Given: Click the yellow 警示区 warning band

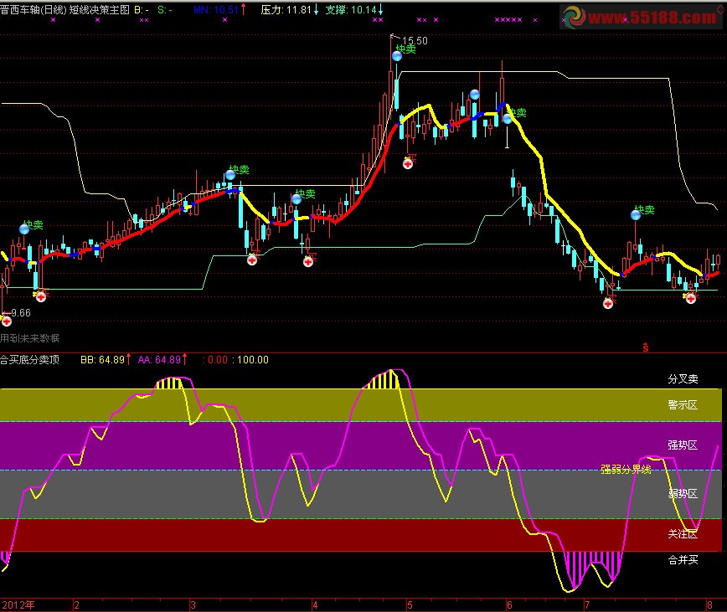Looking at the screenshot, I should [x=361, y=405].
